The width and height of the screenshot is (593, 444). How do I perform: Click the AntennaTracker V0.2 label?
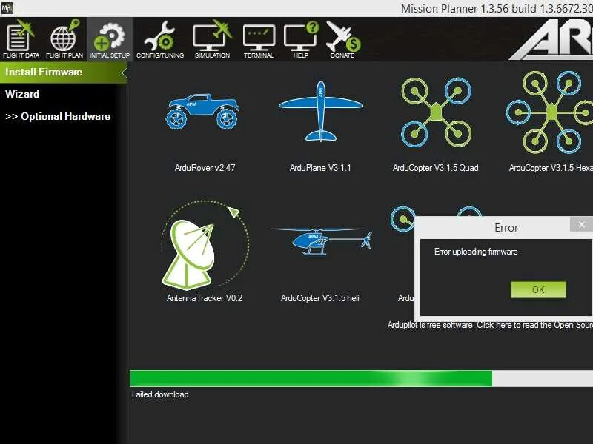[x=205, y=298]
